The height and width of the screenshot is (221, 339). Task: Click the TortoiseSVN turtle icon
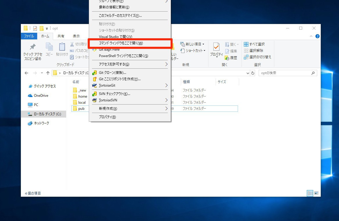click(95, 100)
